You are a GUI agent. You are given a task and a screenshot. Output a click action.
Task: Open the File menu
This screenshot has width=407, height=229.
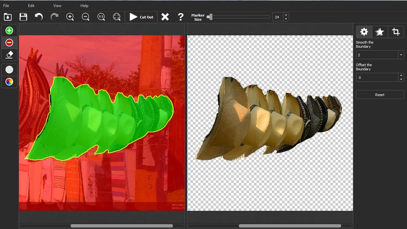[6, 5]
